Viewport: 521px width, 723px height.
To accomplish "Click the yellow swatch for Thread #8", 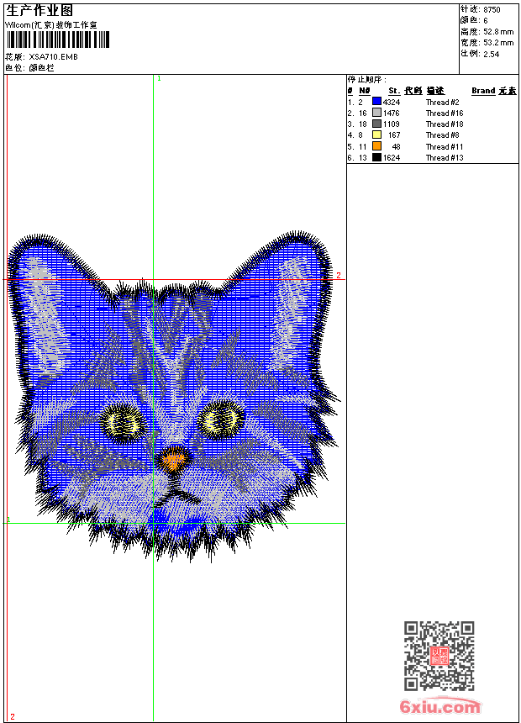I will click(376, 135).
